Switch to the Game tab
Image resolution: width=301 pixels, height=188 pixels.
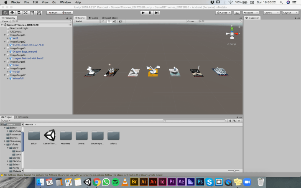[94, 18]
